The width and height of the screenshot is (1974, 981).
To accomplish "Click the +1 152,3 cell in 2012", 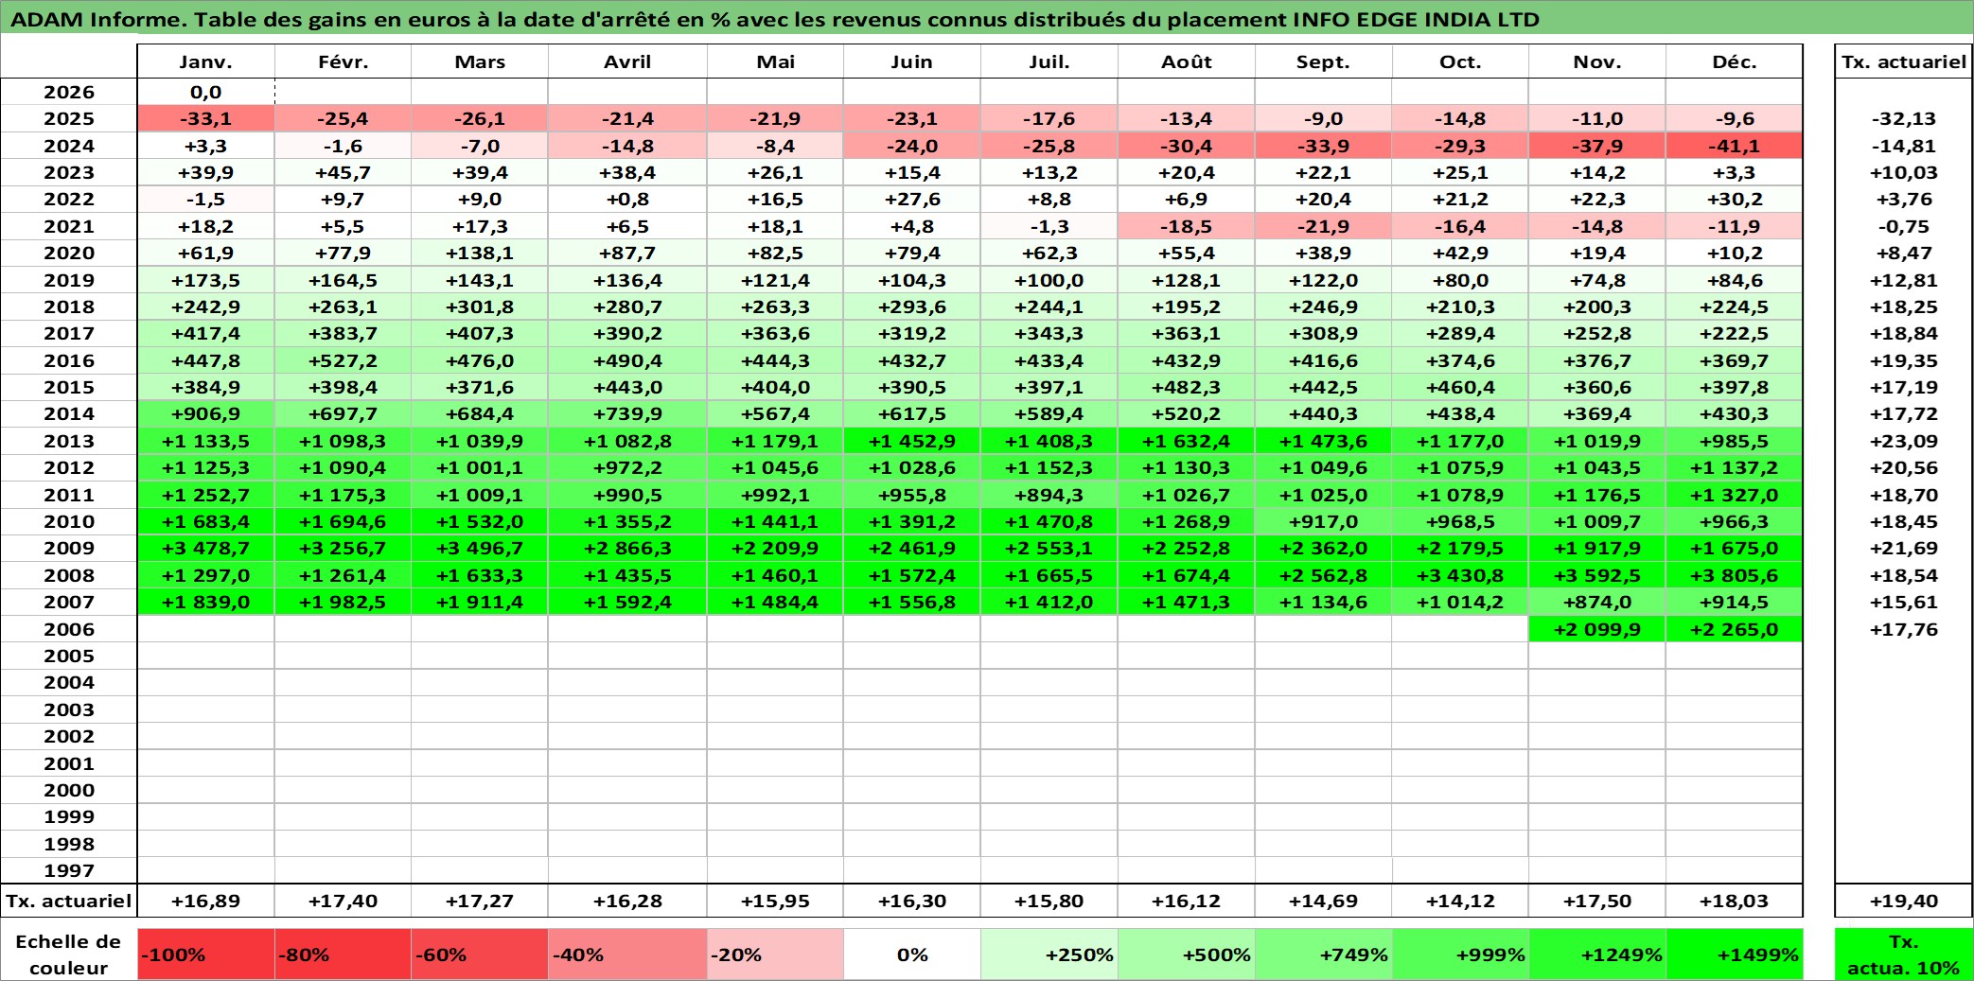I will pos(1049,467).
